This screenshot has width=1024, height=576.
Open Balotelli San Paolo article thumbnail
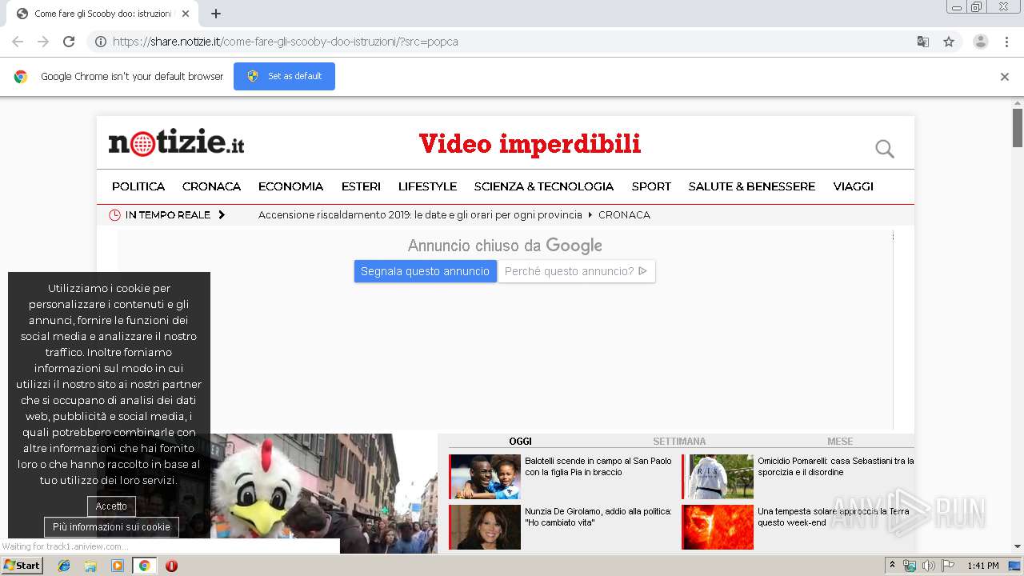[485, 477]
